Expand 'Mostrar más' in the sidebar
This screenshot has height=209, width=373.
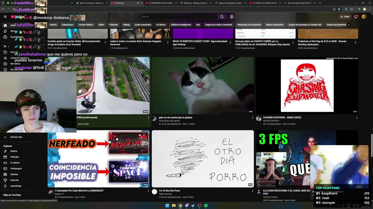(x=16, y=137)
